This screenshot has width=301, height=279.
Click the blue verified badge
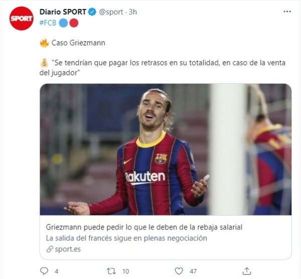tap(92, 12)
